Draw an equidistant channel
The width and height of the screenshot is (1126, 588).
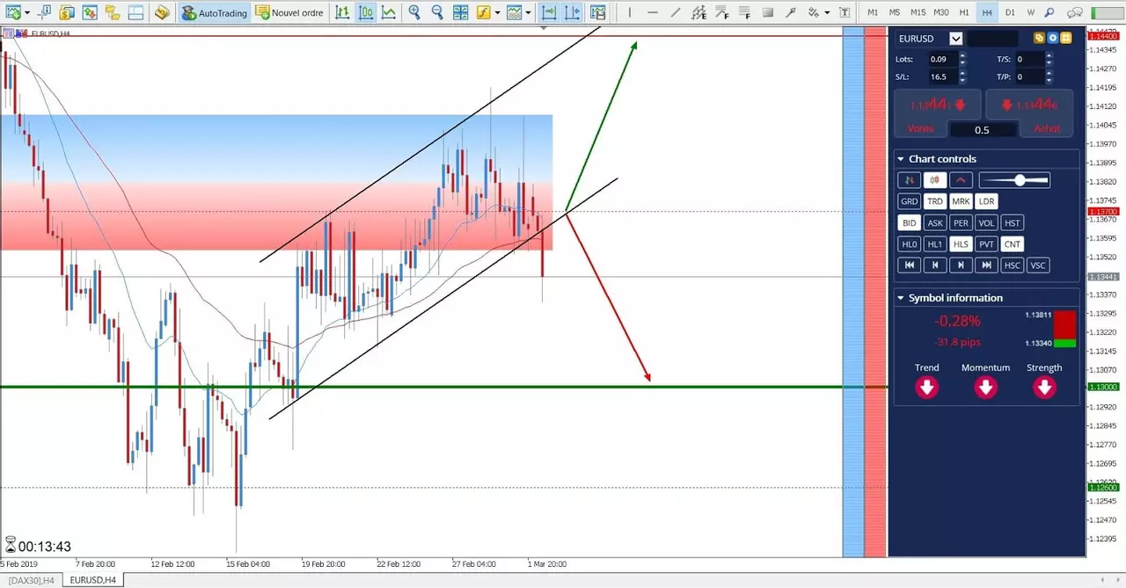[698, 12]
